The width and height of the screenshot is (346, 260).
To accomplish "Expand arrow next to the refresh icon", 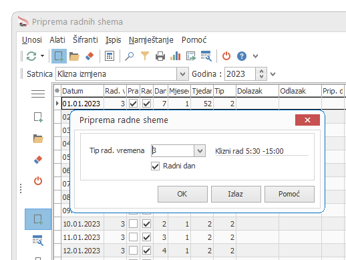I will (x=42, y=56).
